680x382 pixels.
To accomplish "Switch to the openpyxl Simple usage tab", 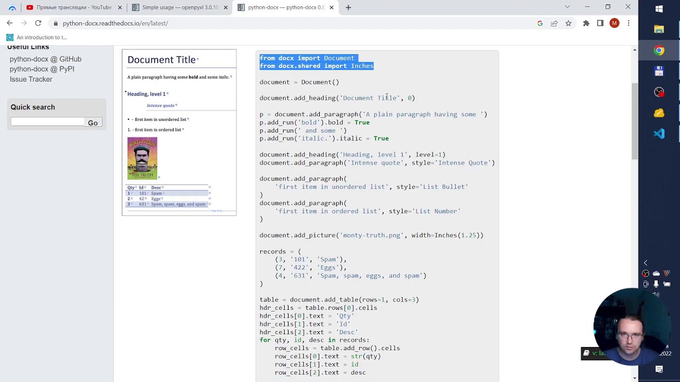I will point(180,7).
